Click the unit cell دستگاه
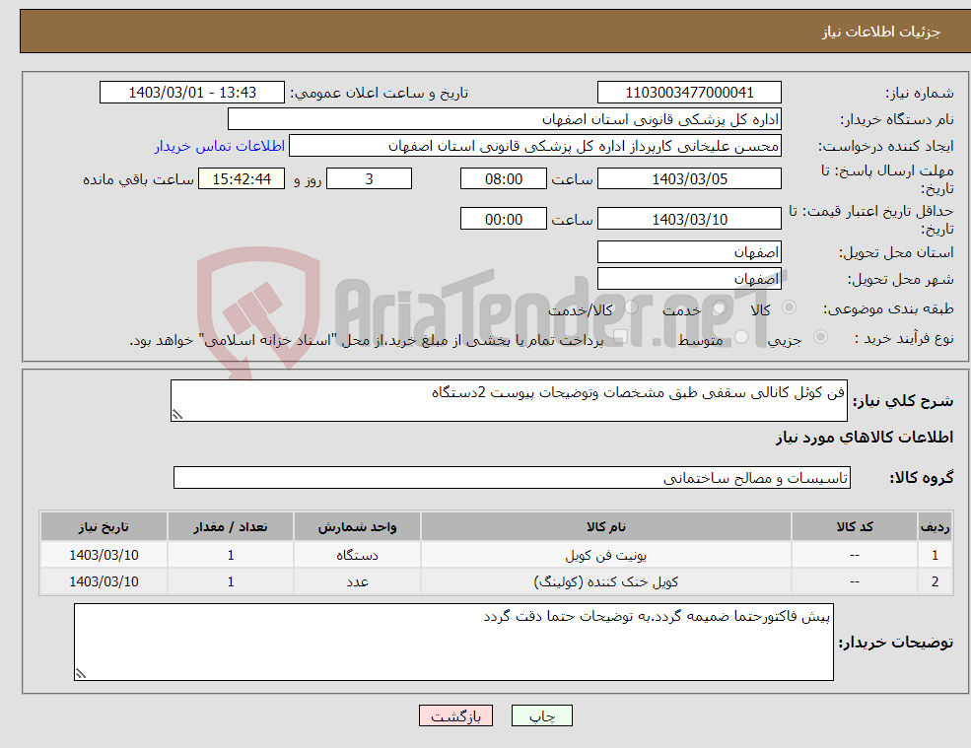971x748 pixels. coord(357,556)
